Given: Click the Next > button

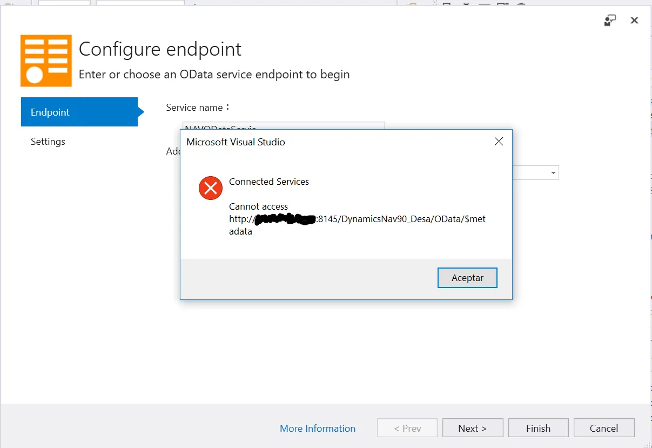Looking at the screenshot, I should coord(473,428).
